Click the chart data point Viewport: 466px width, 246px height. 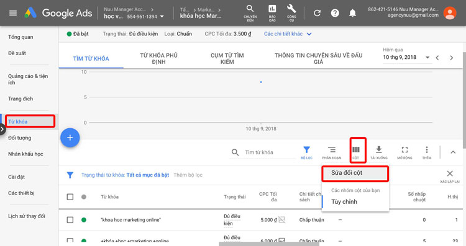[261, 82]
